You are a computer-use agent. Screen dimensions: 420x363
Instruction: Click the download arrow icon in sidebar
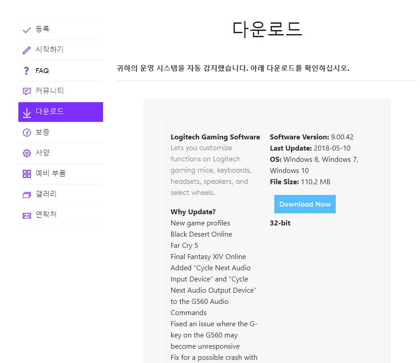coord(27,112)
